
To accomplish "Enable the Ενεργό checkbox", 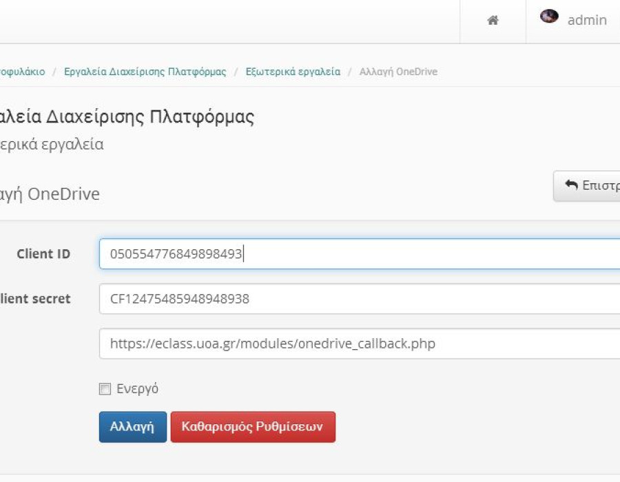I will (105, 389).
